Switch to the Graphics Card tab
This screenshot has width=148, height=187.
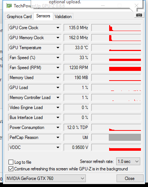(x=19, y=17)
